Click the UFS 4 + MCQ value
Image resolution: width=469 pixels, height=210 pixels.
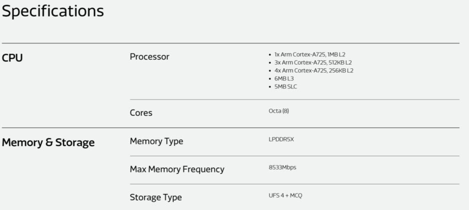point(285,196)
